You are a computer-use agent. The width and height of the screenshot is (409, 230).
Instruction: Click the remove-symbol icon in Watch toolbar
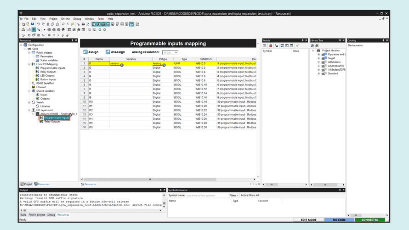pos(270,45)
